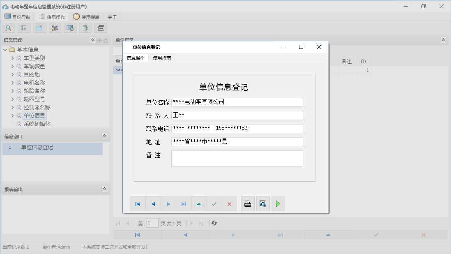The image size is (451, 254).
Task: Select 单位信息登记 in the 信息窗口 list
Action: pyautogui.click(x=37, y=147)
